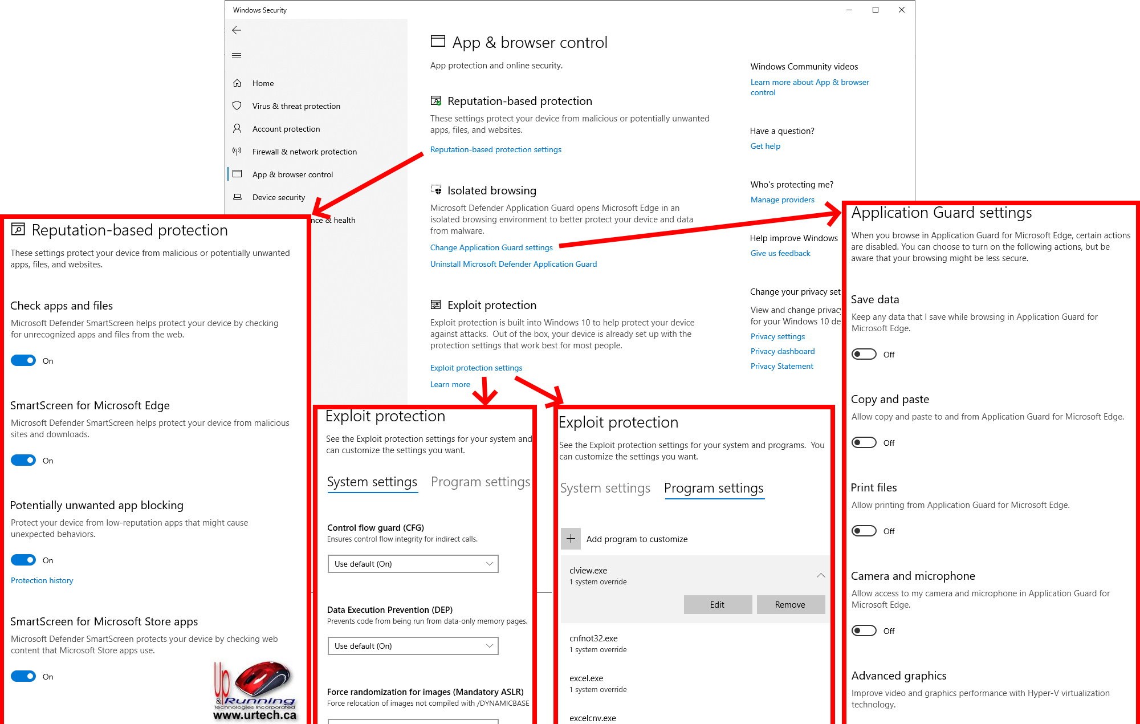Screen dimensions: 1140x724
Task: Open the Reputation-based protection settings link
Action: click(x=495, y=150)
